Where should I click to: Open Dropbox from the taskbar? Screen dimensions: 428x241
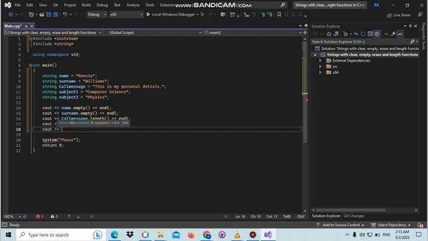point(130,235)
